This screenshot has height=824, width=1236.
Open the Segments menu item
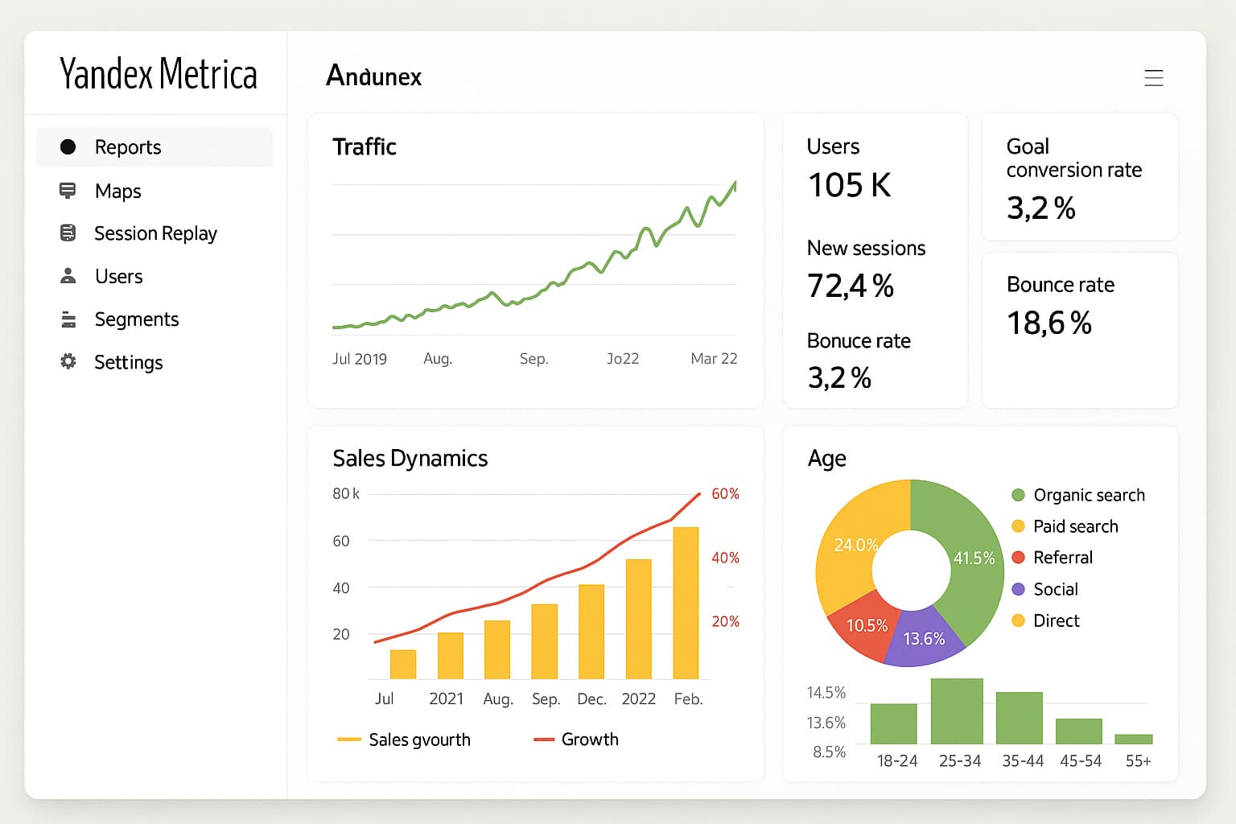137,319
